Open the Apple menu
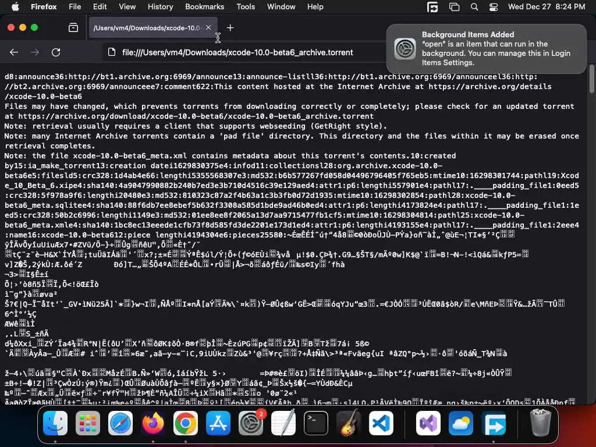This screenshot has width=596, height=447. tap(15, 6)
